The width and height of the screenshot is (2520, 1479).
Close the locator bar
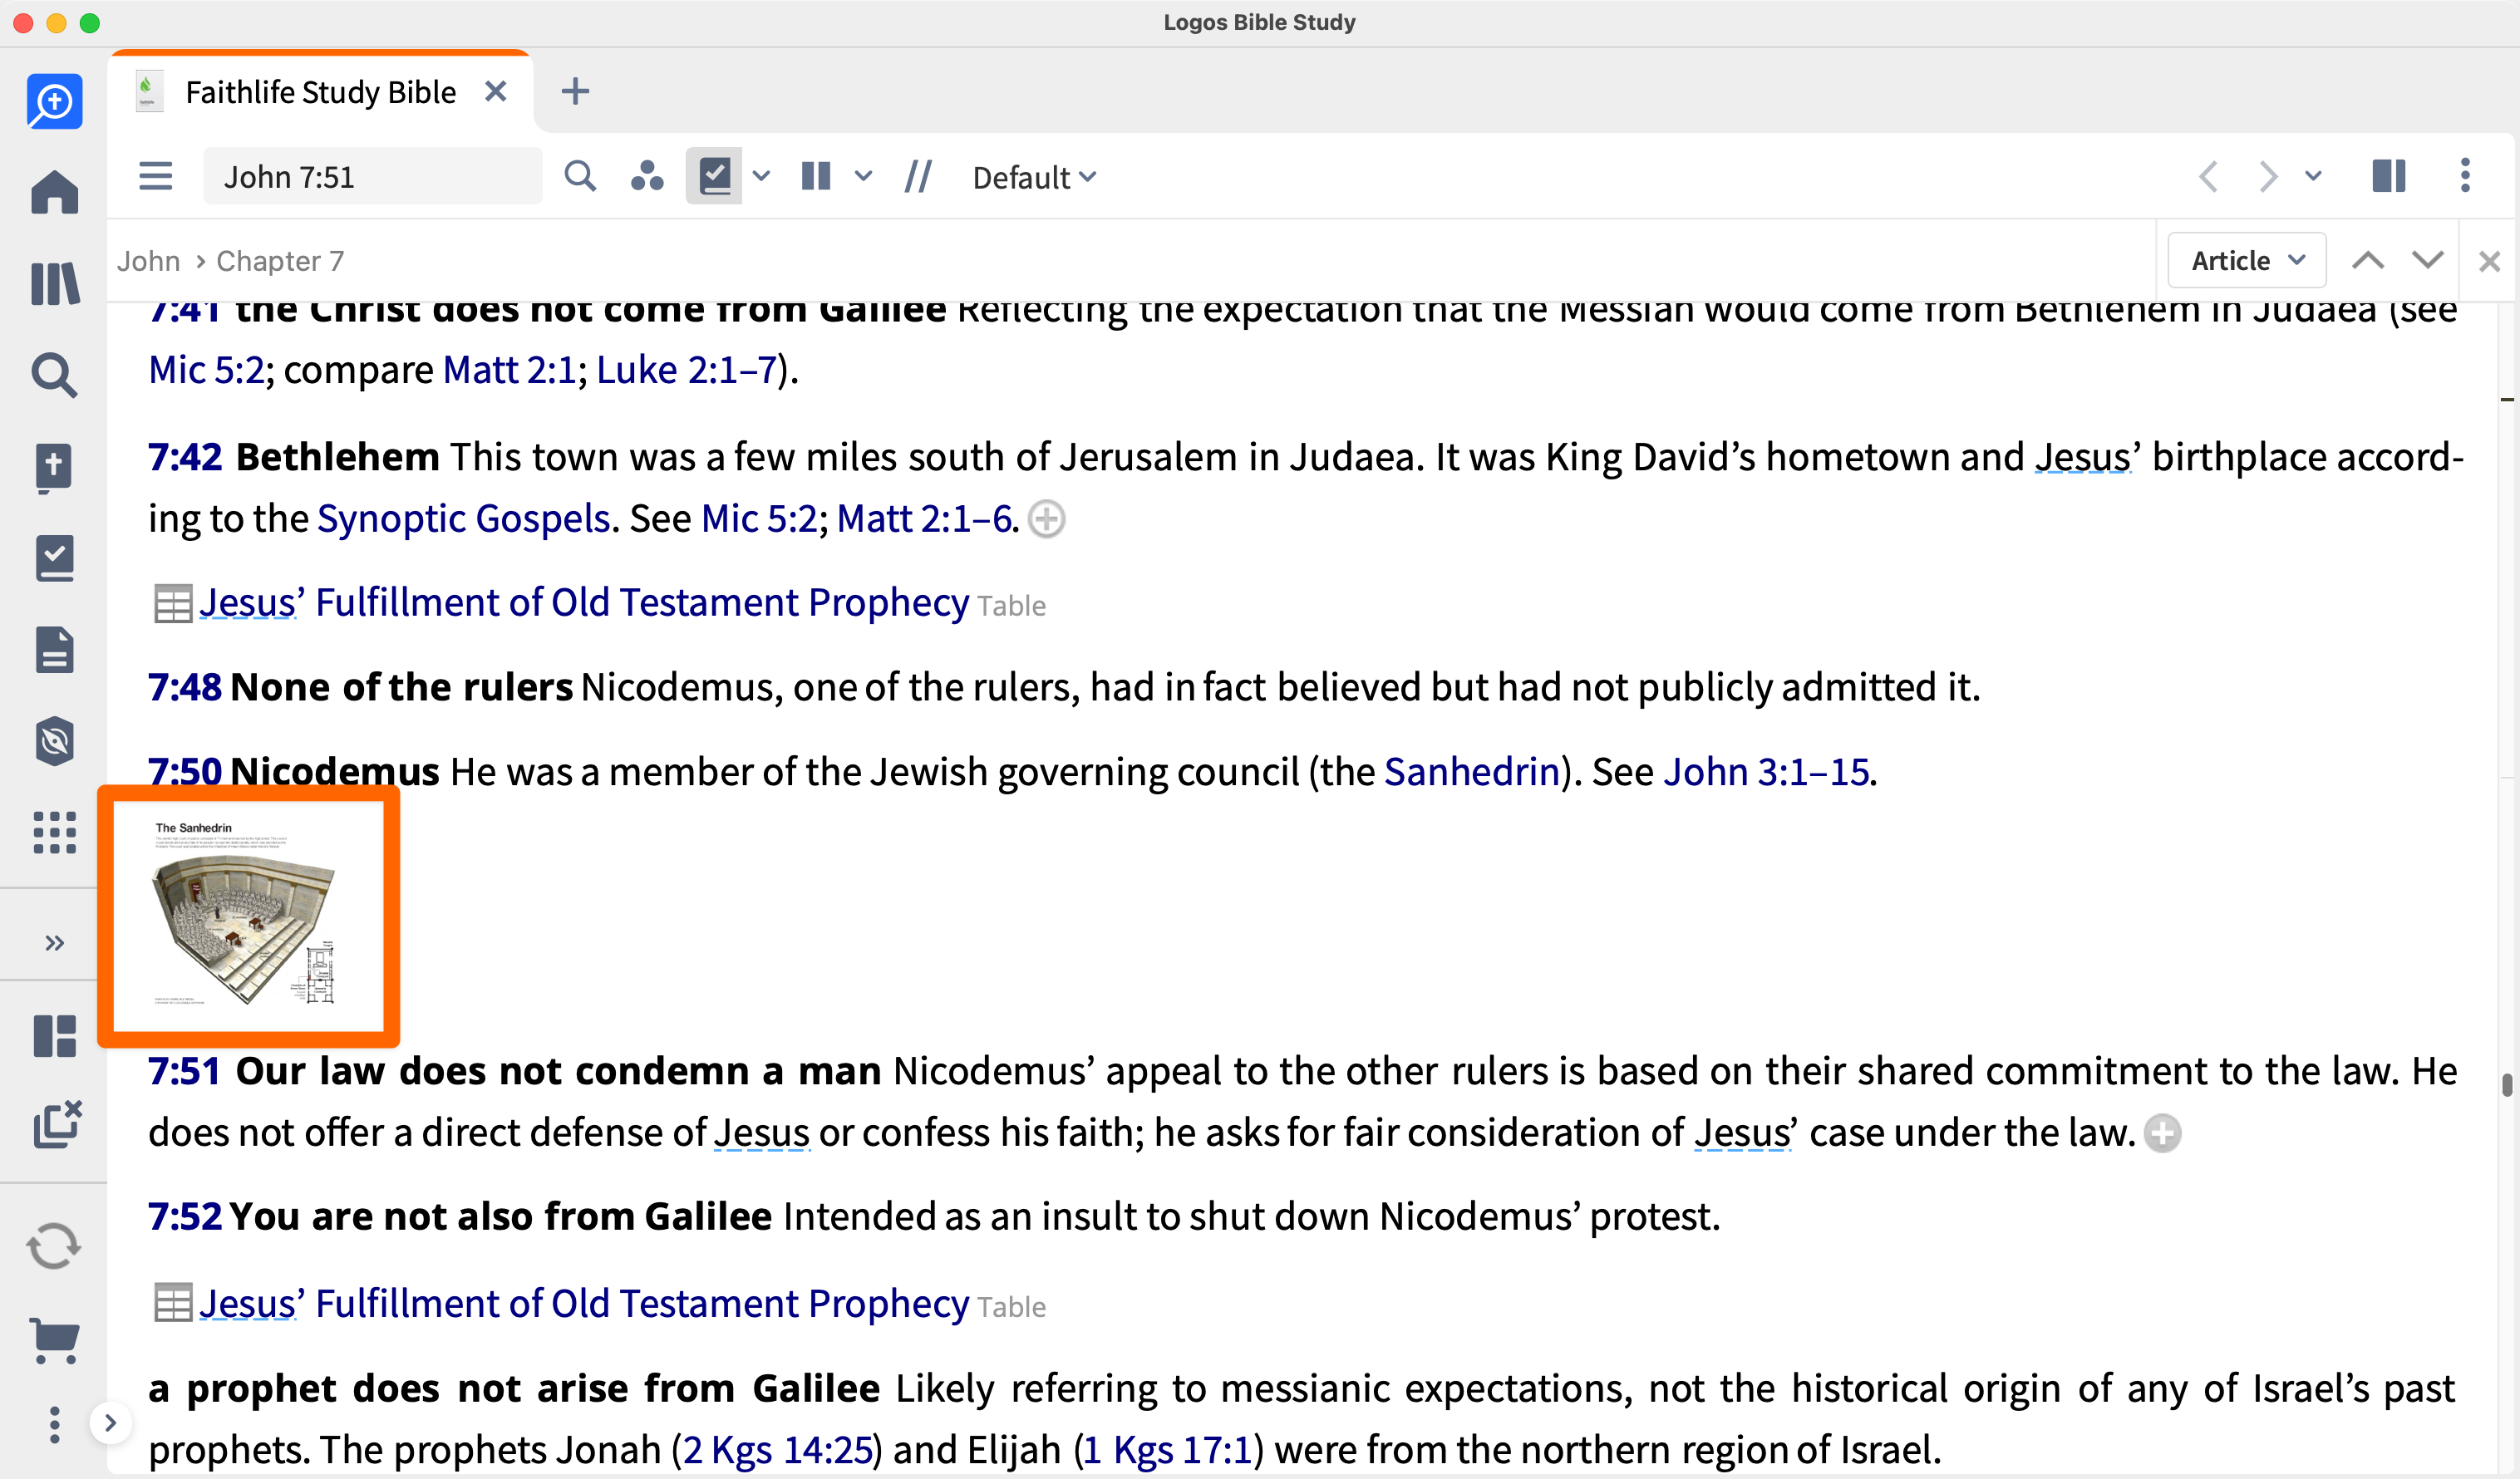click(x=2489, y=262)
